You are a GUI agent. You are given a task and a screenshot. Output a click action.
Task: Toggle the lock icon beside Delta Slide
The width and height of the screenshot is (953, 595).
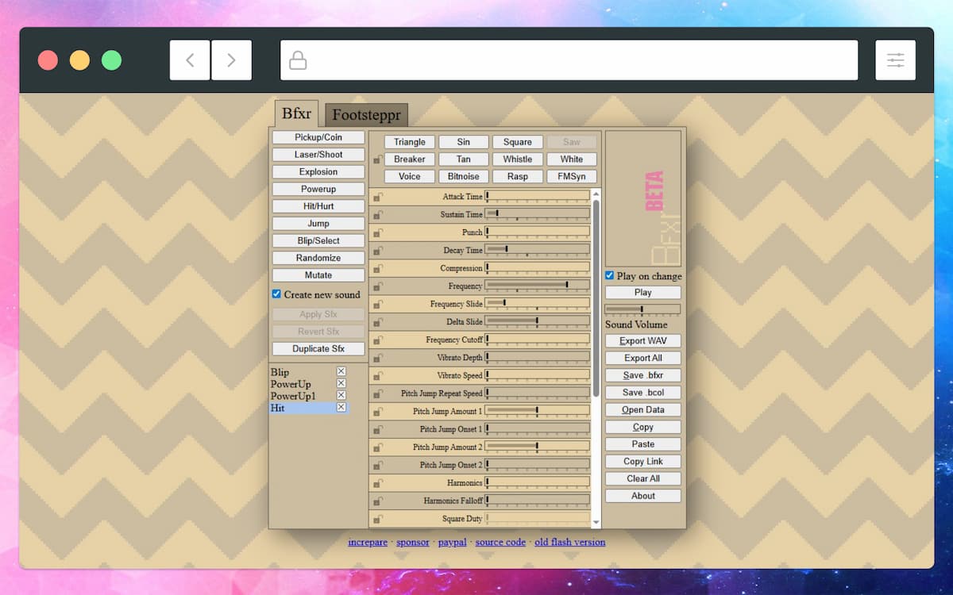pyautogui.click(x=378, y=322)
